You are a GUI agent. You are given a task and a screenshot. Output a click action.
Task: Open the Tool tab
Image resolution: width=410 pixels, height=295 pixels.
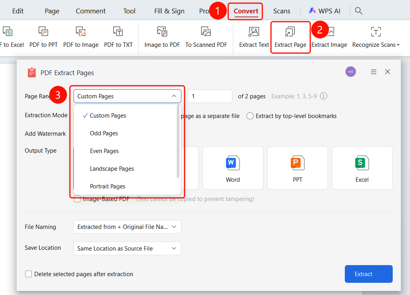[129, 11]
